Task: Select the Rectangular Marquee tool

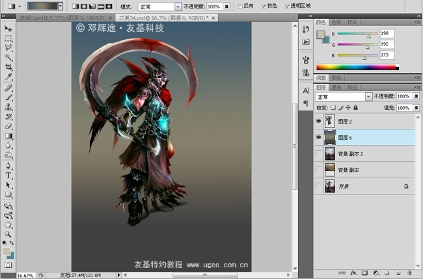Action: pos(8,38)
